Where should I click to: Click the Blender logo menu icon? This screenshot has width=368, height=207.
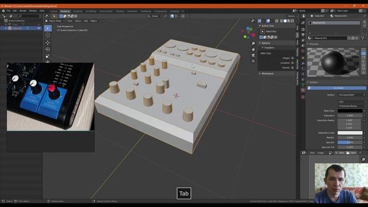click(3, 11)
